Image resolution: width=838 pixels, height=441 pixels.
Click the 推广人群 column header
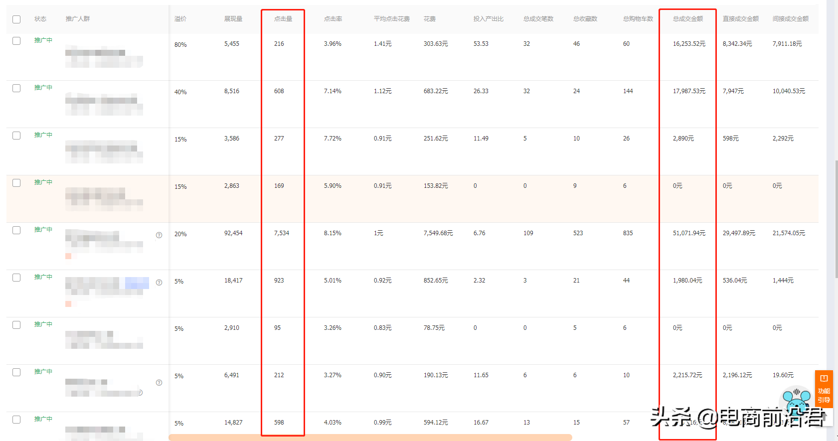[78, 19]
